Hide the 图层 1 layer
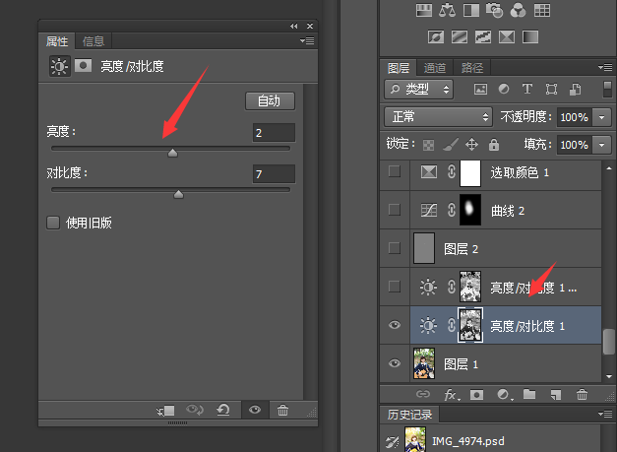Image resolution: width=617 pixels, height=452 pixels. pos(395,363)
